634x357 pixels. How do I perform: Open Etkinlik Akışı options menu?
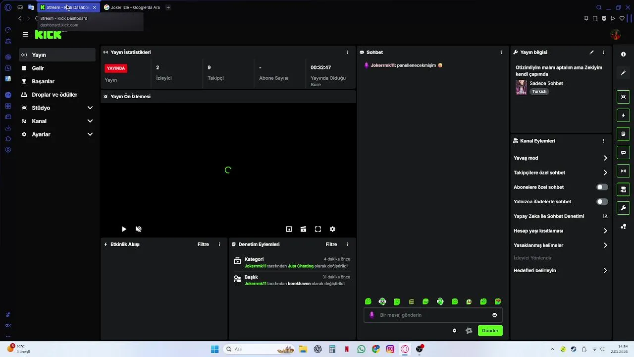tap(219, 244)
